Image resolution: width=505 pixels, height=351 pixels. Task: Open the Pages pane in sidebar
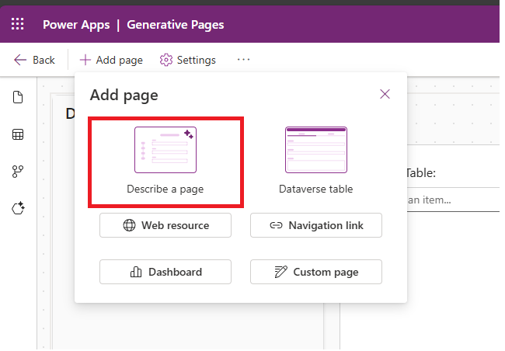18,97
